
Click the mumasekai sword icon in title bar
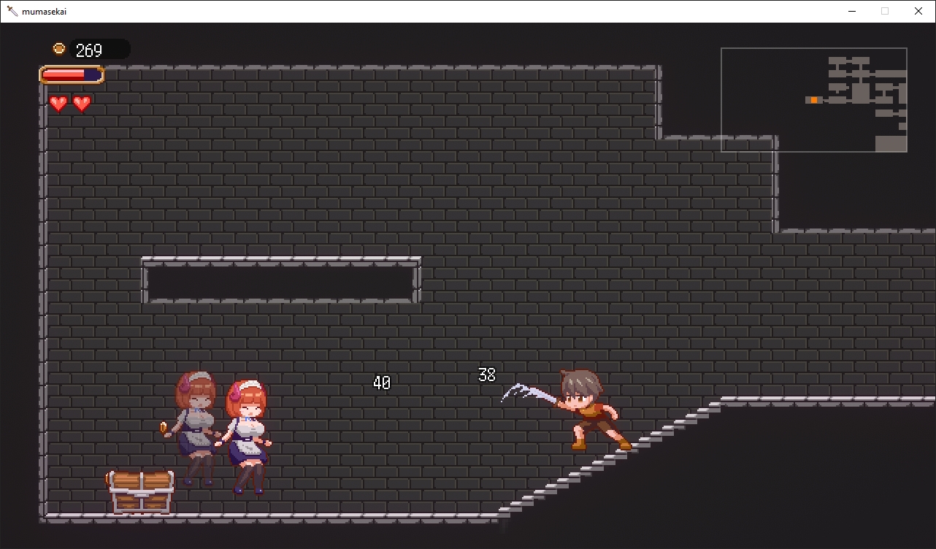coord(12,11)
